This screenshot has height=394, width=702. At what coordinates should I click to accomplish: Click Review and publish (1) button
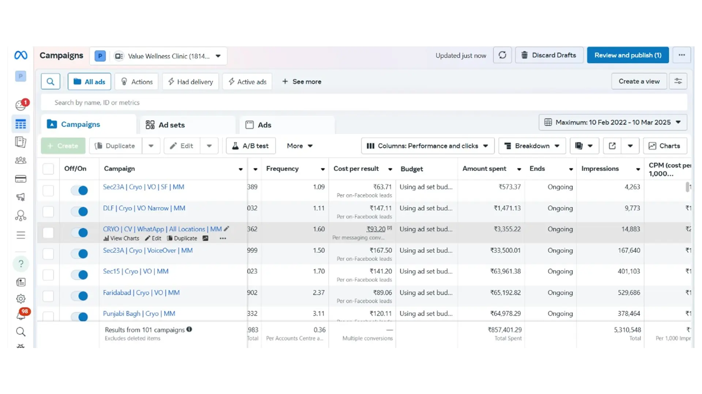coord(628,55)
